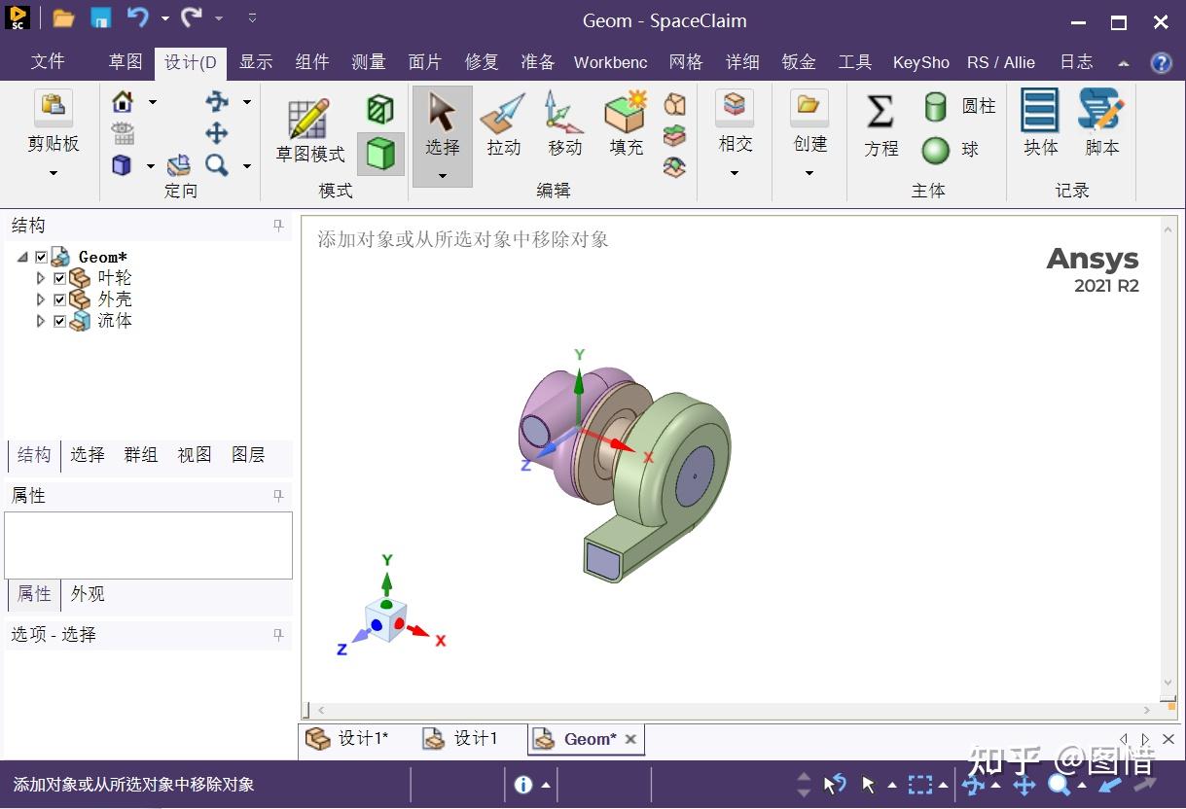Open the 脚本 (Script) editor
1186x809 pixels.
(x=1100, y=126)
